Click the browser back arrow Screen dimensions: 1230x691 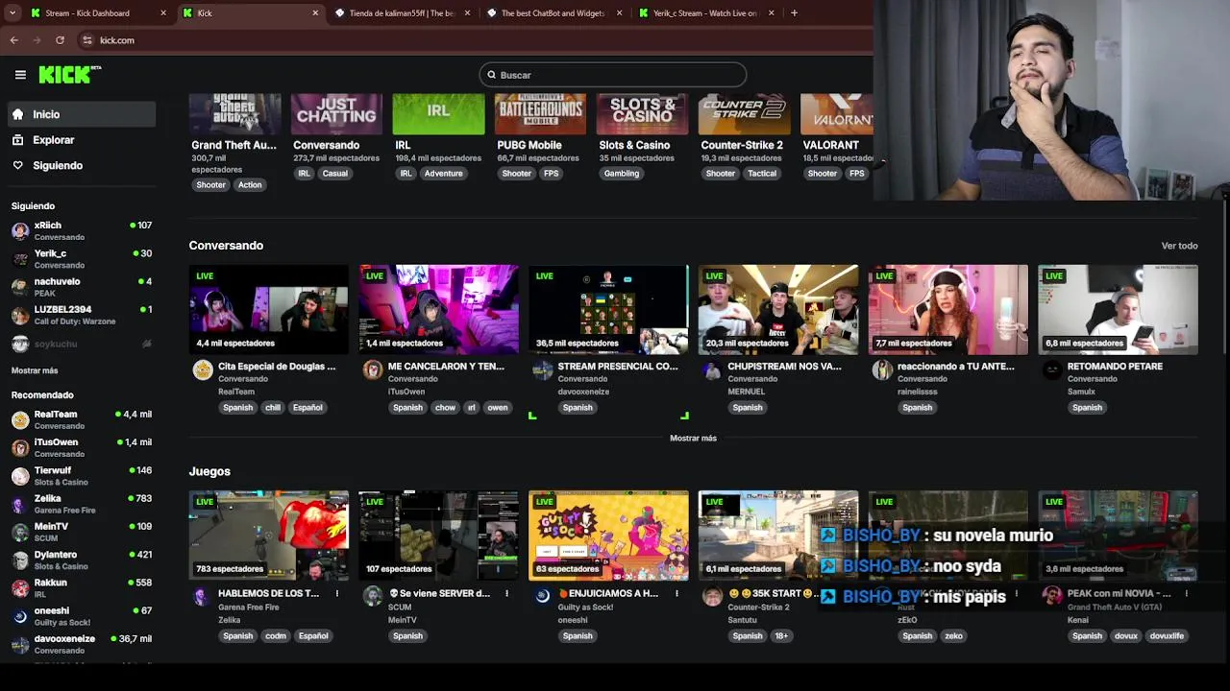(x=13, y=40)
